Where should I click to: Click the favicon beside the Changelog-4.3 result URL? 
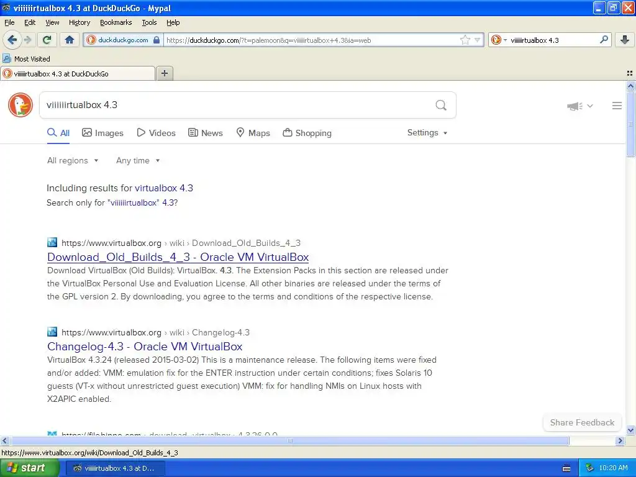pos(52,332)
